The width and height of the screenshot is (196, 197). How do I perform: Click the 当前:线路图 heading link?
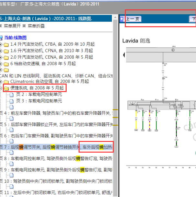[x=15, y=38]
